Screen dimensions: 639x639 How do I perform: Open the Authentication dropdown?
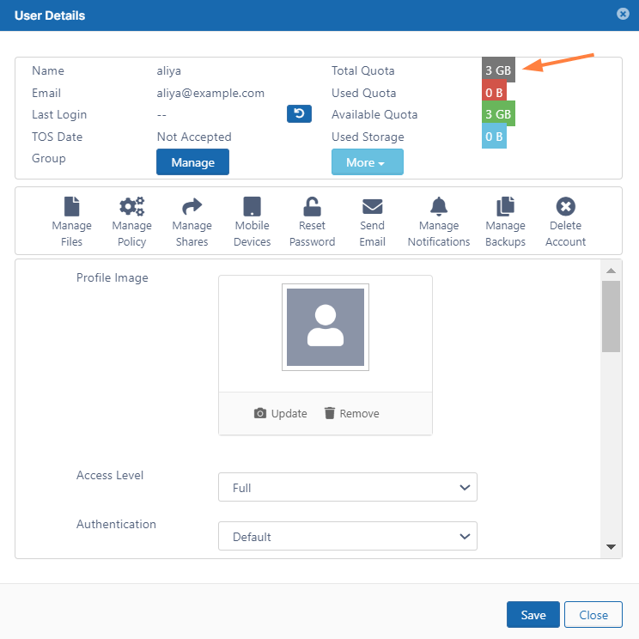[x=348, y=536]
